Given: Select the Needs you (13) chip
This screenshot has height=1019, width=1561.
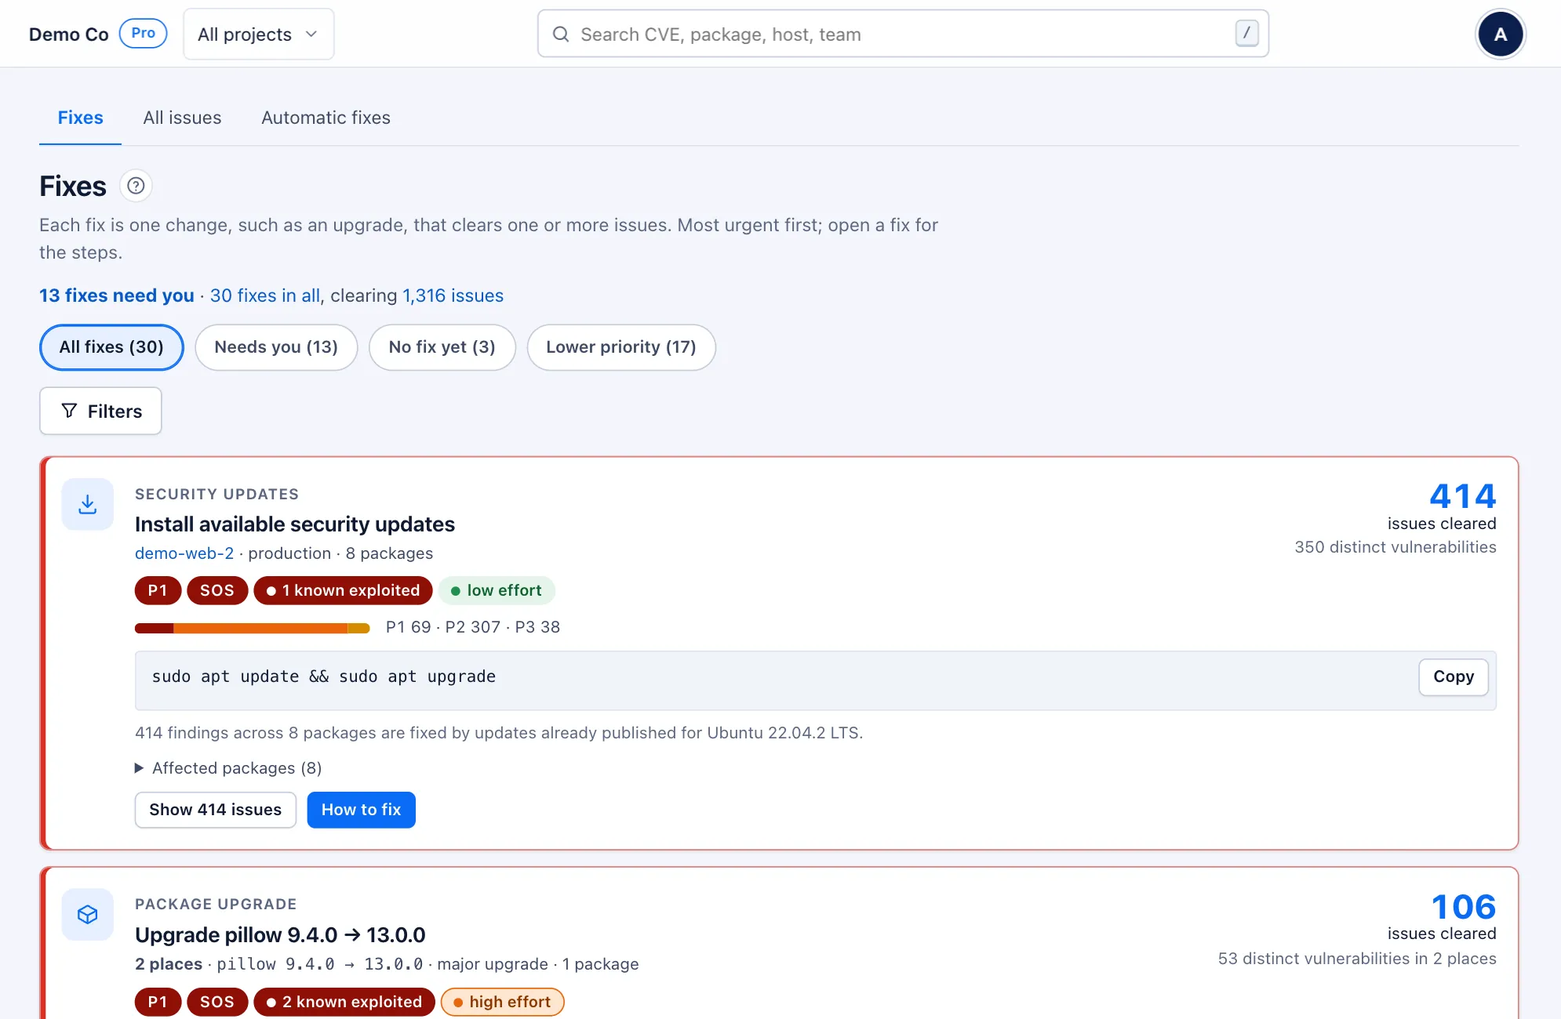Looking at the screenshot, I should point(276,347).
